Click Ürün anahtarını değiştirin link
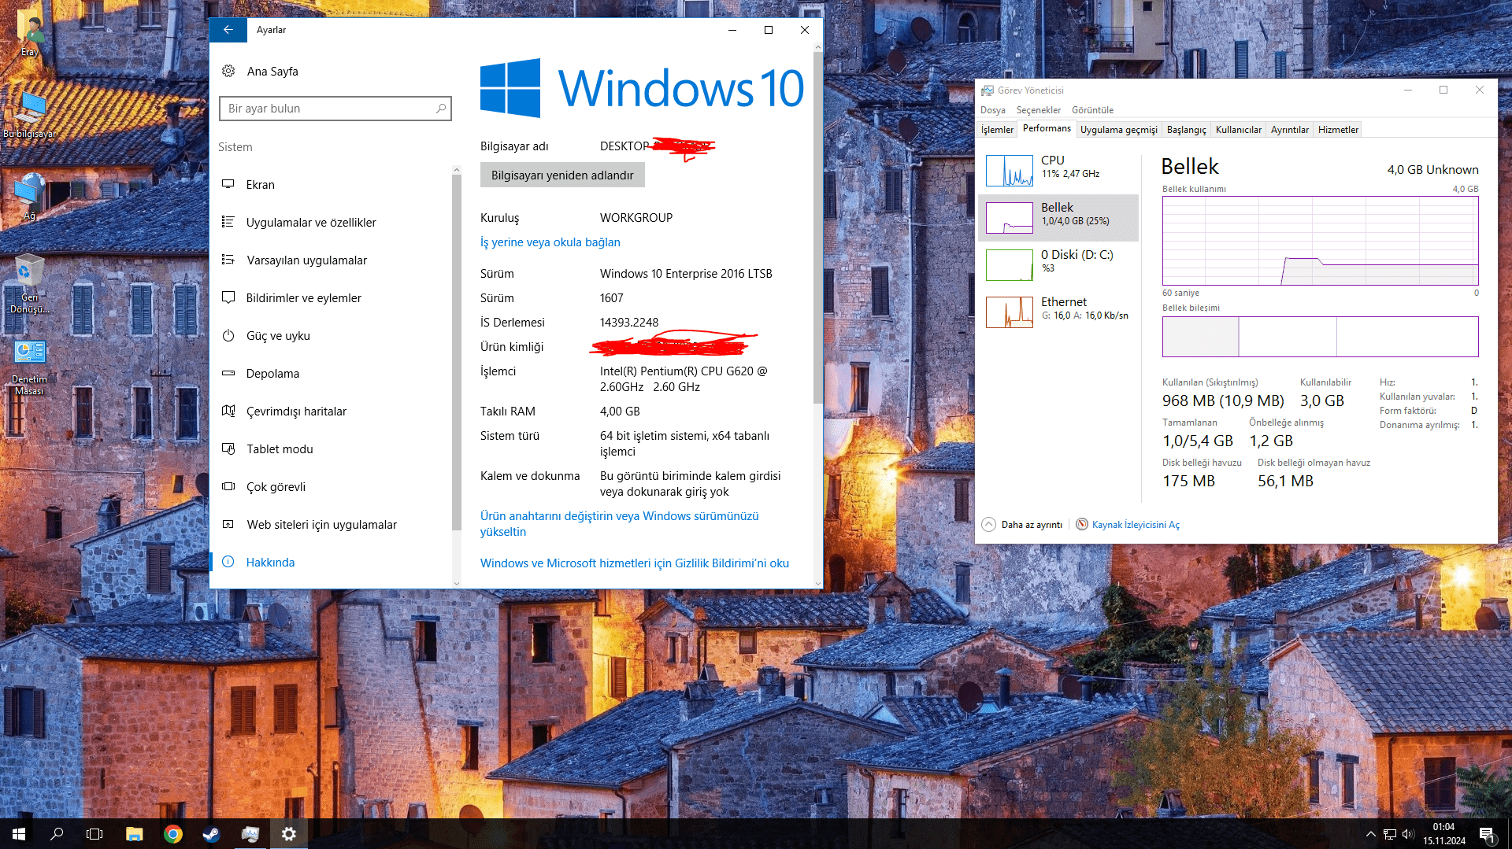 tap(619, 524)
